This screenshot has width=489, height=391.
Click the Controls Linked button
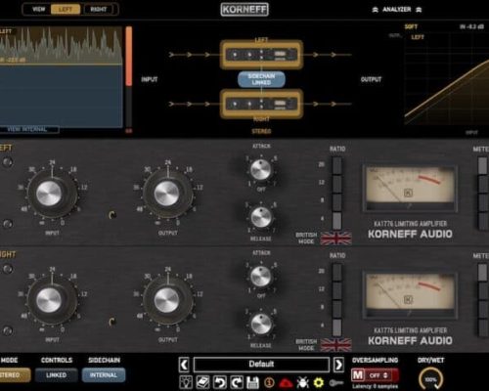57,375
